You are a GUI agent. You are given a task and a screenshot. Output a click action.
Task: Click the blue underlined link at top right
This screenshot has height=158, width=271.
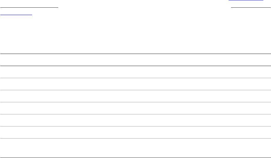click(247, 1)
